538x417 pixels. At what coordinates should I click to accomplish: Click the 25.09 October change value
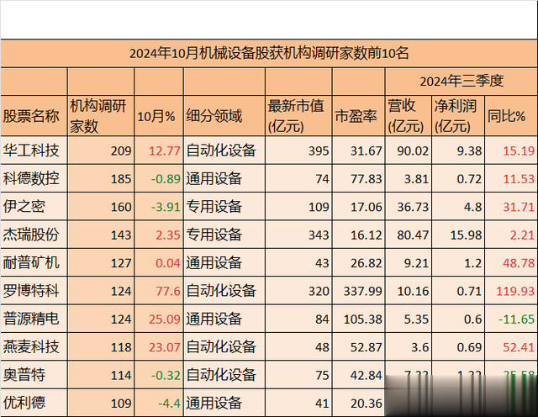pos(159,319)
